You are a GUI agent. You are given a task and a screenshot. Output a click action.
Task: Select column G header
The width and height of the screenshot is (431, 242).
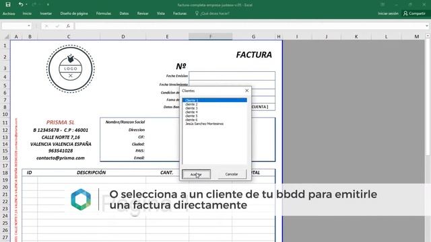tap(253, 36)
